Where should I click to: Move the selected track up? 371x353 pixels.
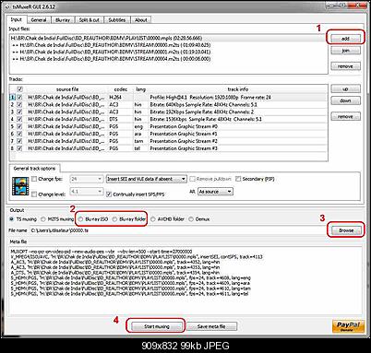(x=345, y=89)
